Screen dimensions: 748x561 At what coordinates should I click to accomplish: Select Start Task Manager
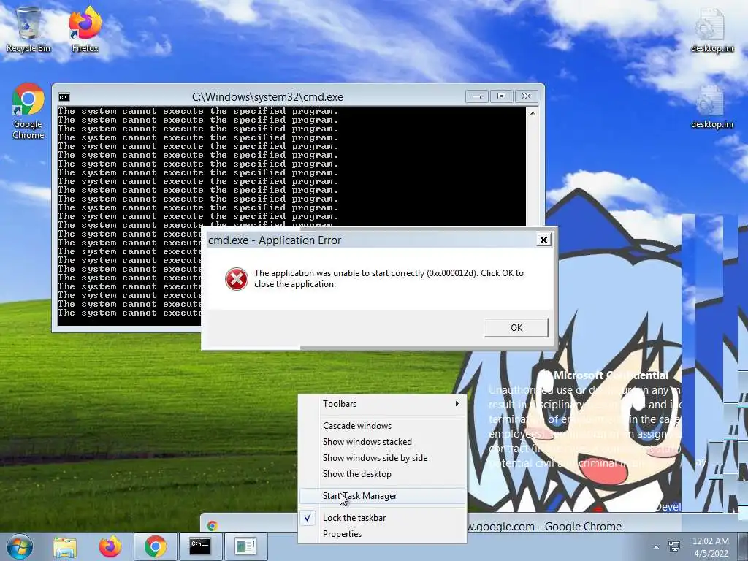point(383,496)
